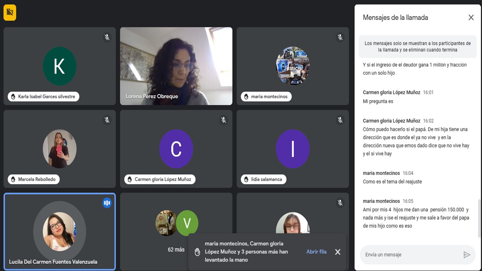The image size is (482, 271).
Task: Click the raised-hand icon next to Carmen gloria López Muñoz
Action: tap(130, 180)
